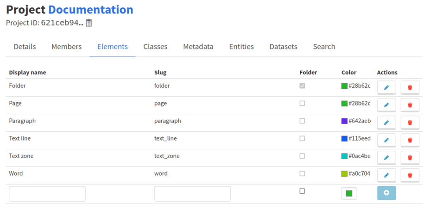The width and height of the screenshot is (430, 209).
Task: Click the #28b62c swatch in Folder row
Action: 344,86
